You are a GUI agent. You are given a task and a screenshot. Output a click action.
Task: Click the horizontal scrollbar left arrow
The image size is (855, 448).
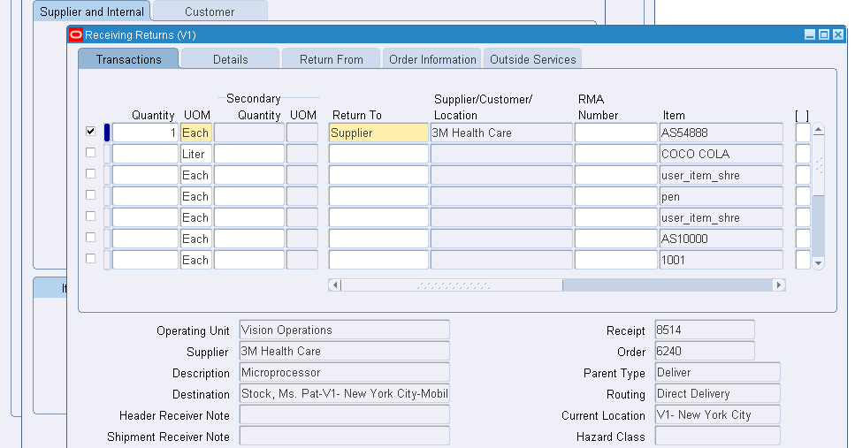(x=334, y=285)
